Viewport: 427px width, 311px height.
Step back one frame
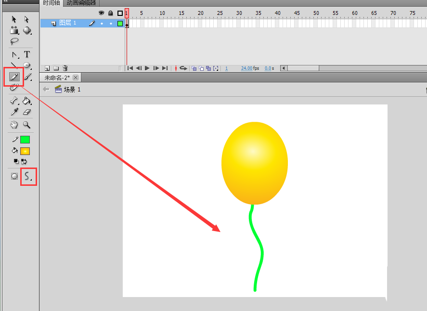coord(139,68)
